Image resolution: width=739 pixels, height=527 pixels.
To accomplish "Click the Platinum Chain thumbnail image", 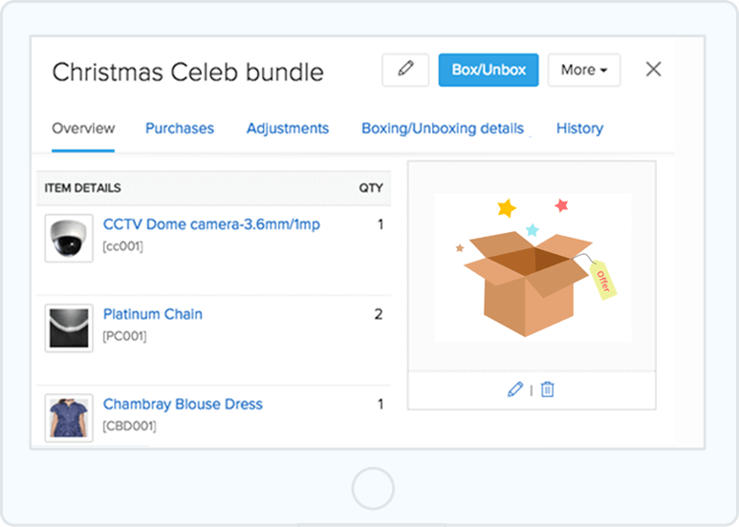I will tap(69, 328).
